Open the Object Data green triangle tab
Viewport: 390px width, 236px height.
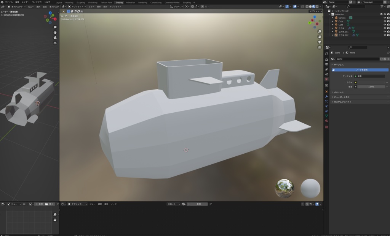point(326,116)
